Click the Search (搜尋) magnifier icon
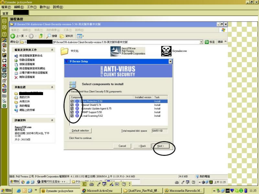This screenshot has width=259, height=194. pos(49,36)
